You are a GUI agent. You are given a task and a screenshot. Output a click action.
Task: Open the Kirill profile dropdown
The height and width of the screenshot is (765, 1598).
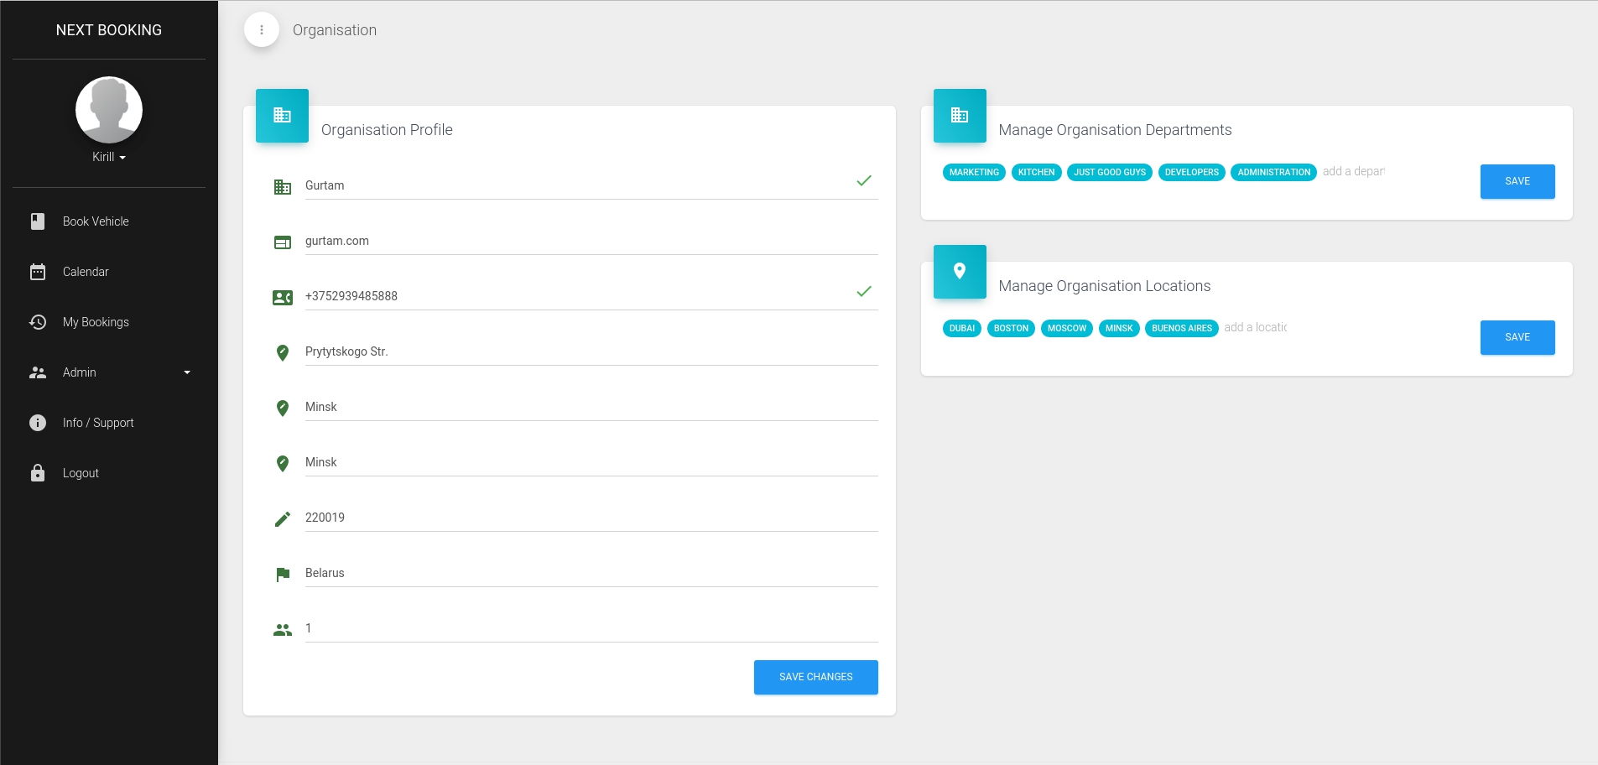[108, 156]
